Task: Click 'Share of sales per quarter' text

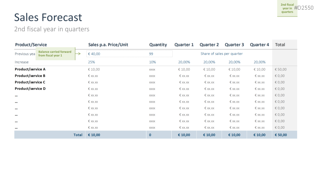Action: coord(221,54)
